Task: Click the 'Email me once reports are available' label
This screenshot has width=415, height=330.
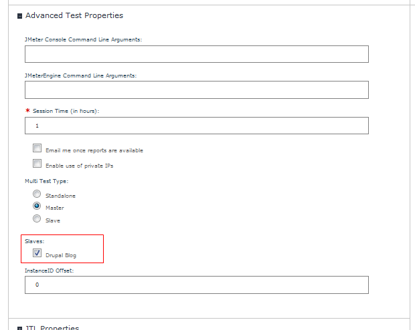Action: pyautogui.click(x=94, y=150)
